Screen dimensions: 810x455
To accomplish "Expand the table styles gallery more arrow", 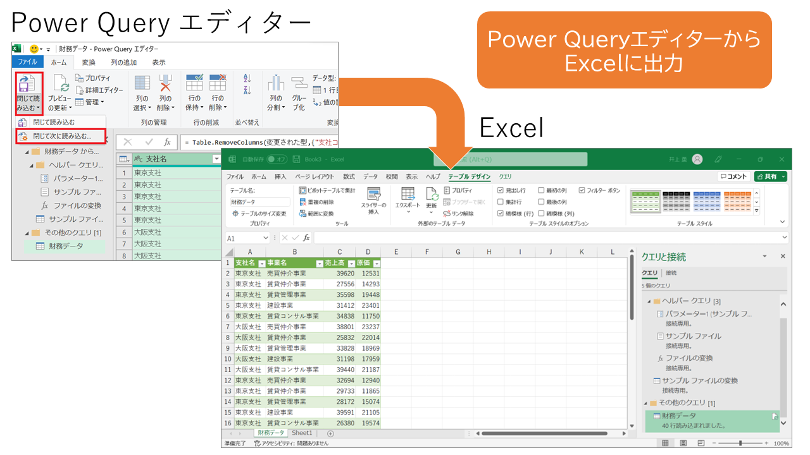I will [x=757, y=211].
